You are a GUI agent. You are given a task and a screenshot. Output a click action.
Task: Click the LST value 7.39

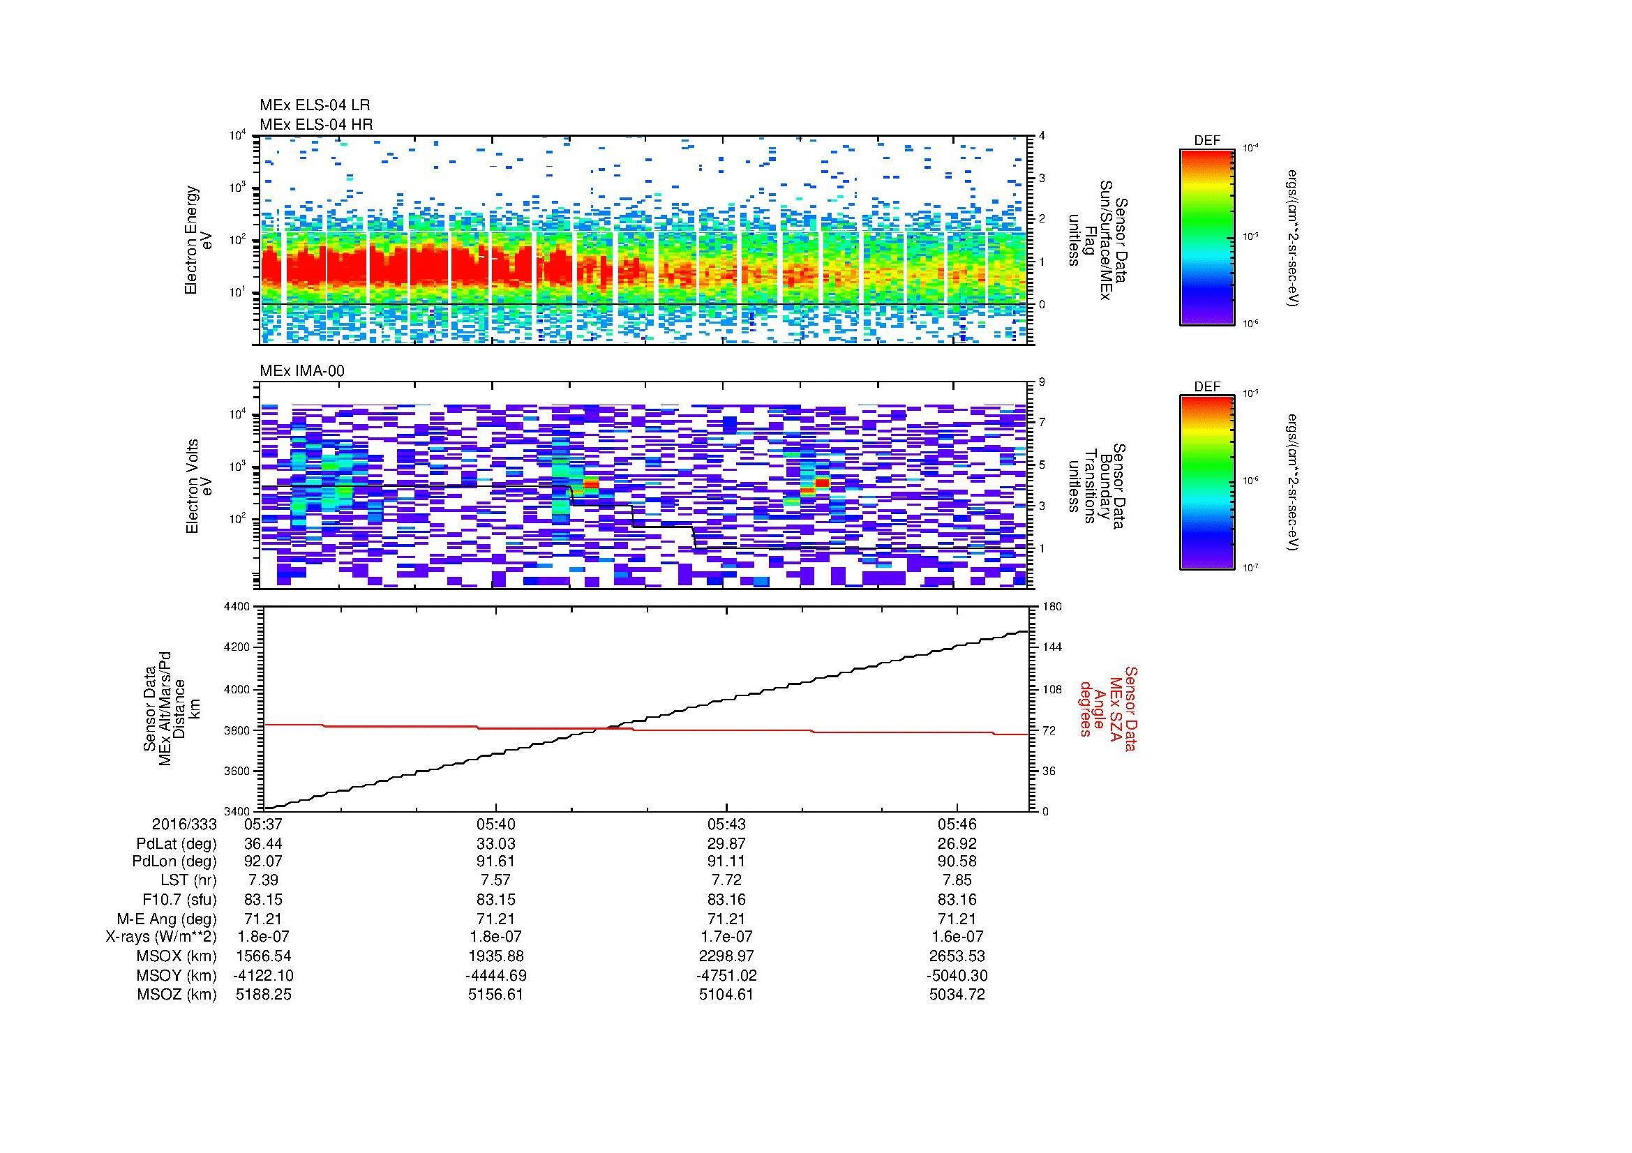263,880
